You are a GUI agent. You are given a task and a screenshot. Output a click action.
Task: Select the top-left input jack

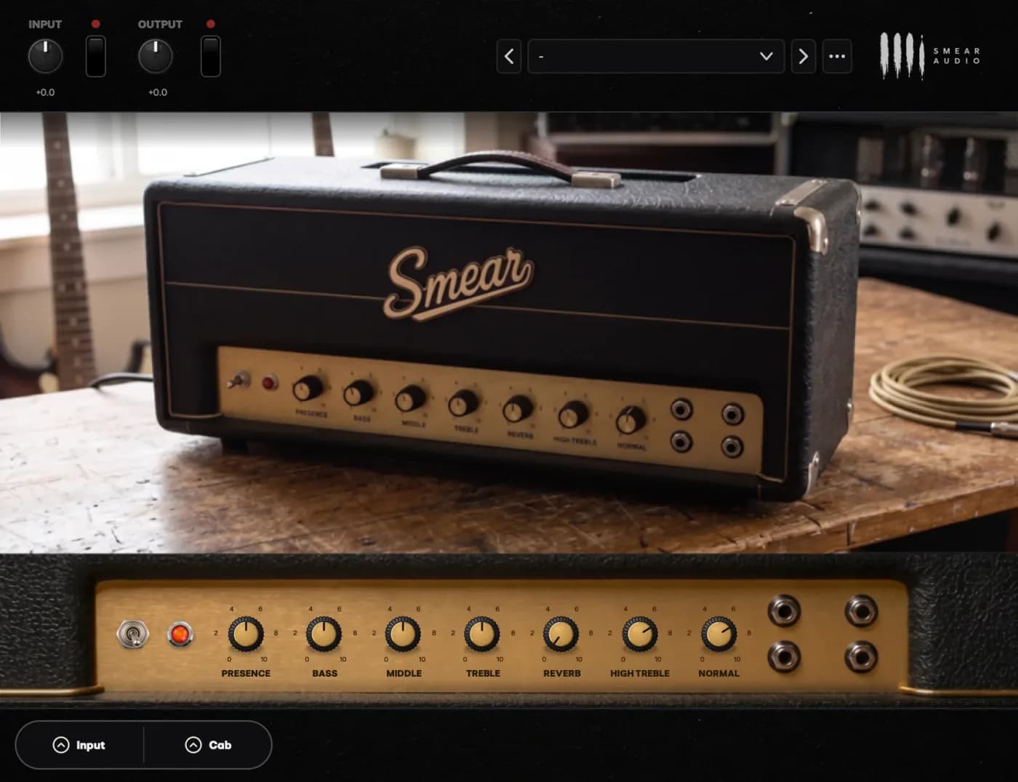point(784,610)
